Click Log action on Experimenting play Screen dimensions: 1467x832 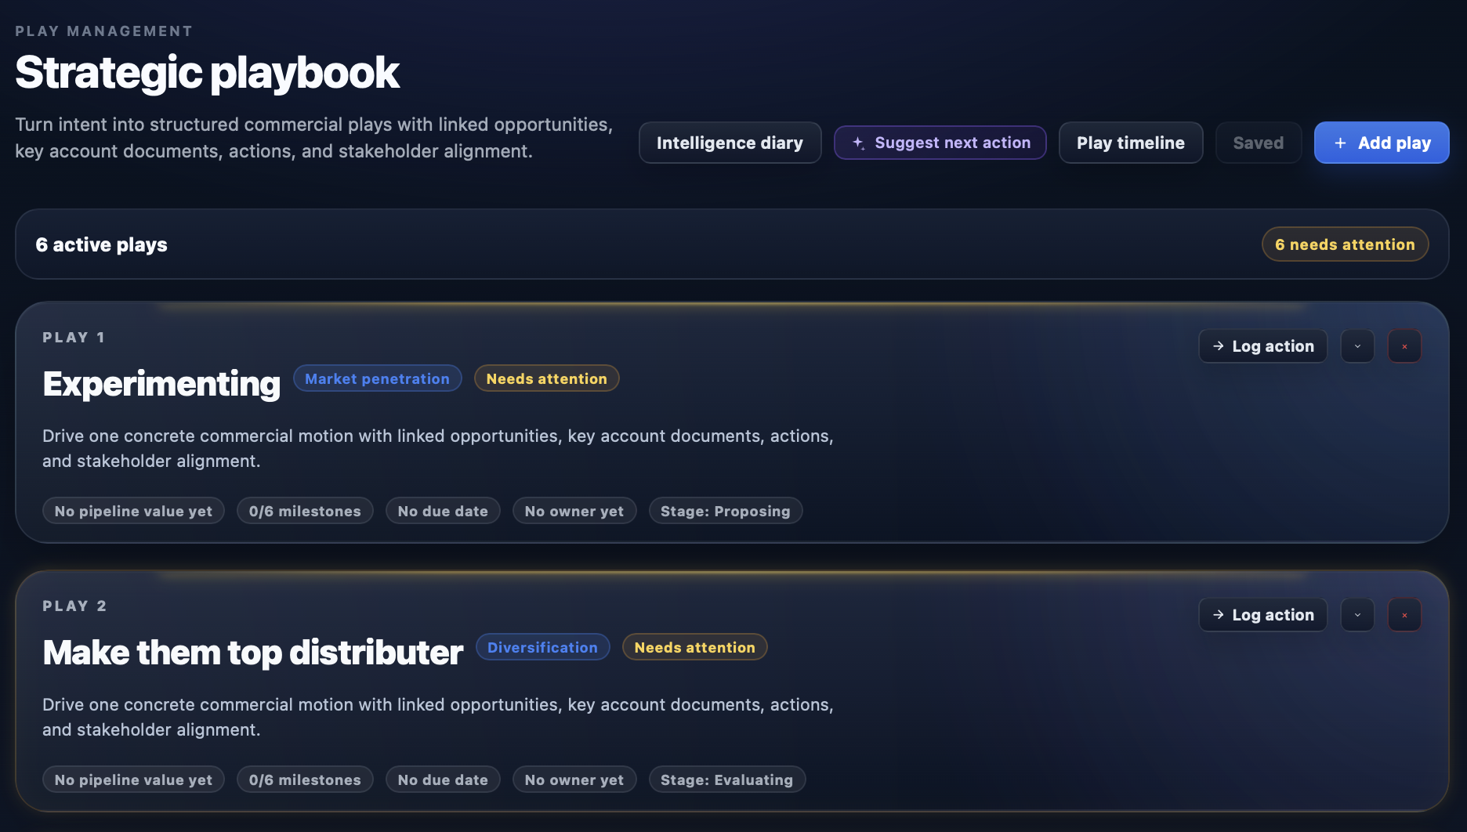pyautogui.click(x=1262, y=346)
